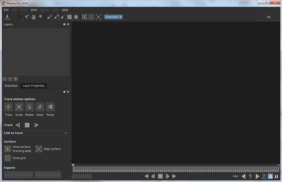Click on the timeline frame ruler
Viewport: 282px width, 182px height.
tap(176, 169)
